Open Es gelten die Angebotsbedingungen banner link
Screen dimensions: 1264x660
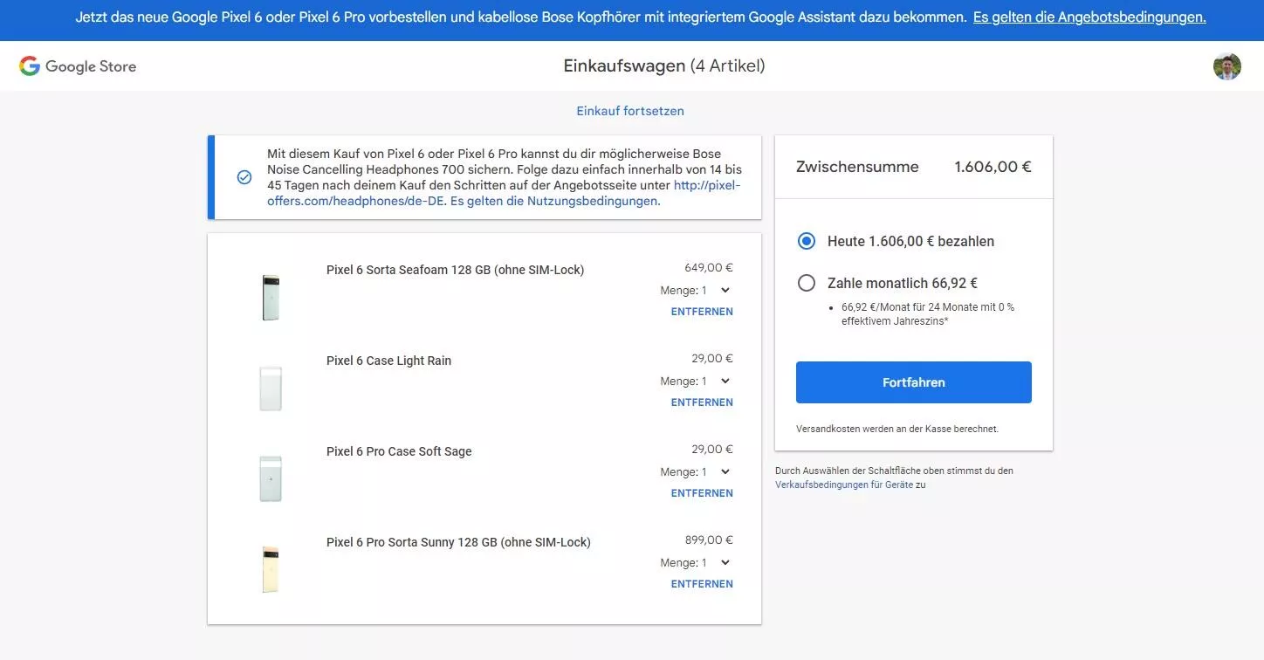tap(1089, 17)
